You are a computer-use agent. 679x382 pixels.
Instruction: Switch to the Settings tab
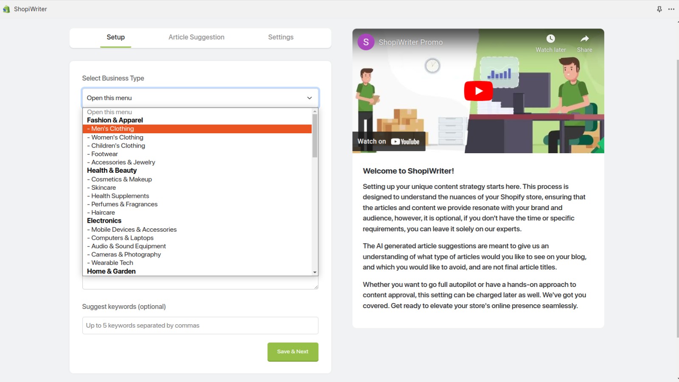281,37
